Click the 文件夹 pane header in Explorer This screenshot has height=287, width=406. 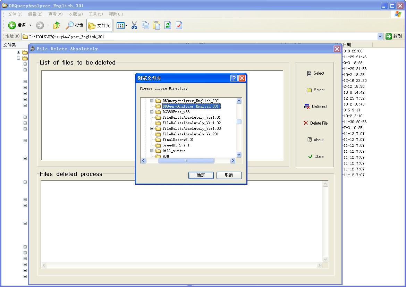(x=10, y=45)
